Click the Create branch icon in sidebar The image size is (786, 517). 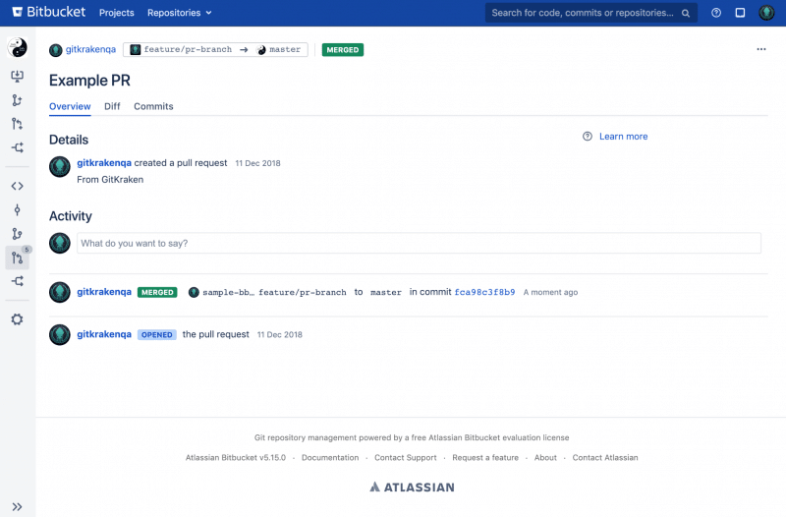[x=17, y=100]
